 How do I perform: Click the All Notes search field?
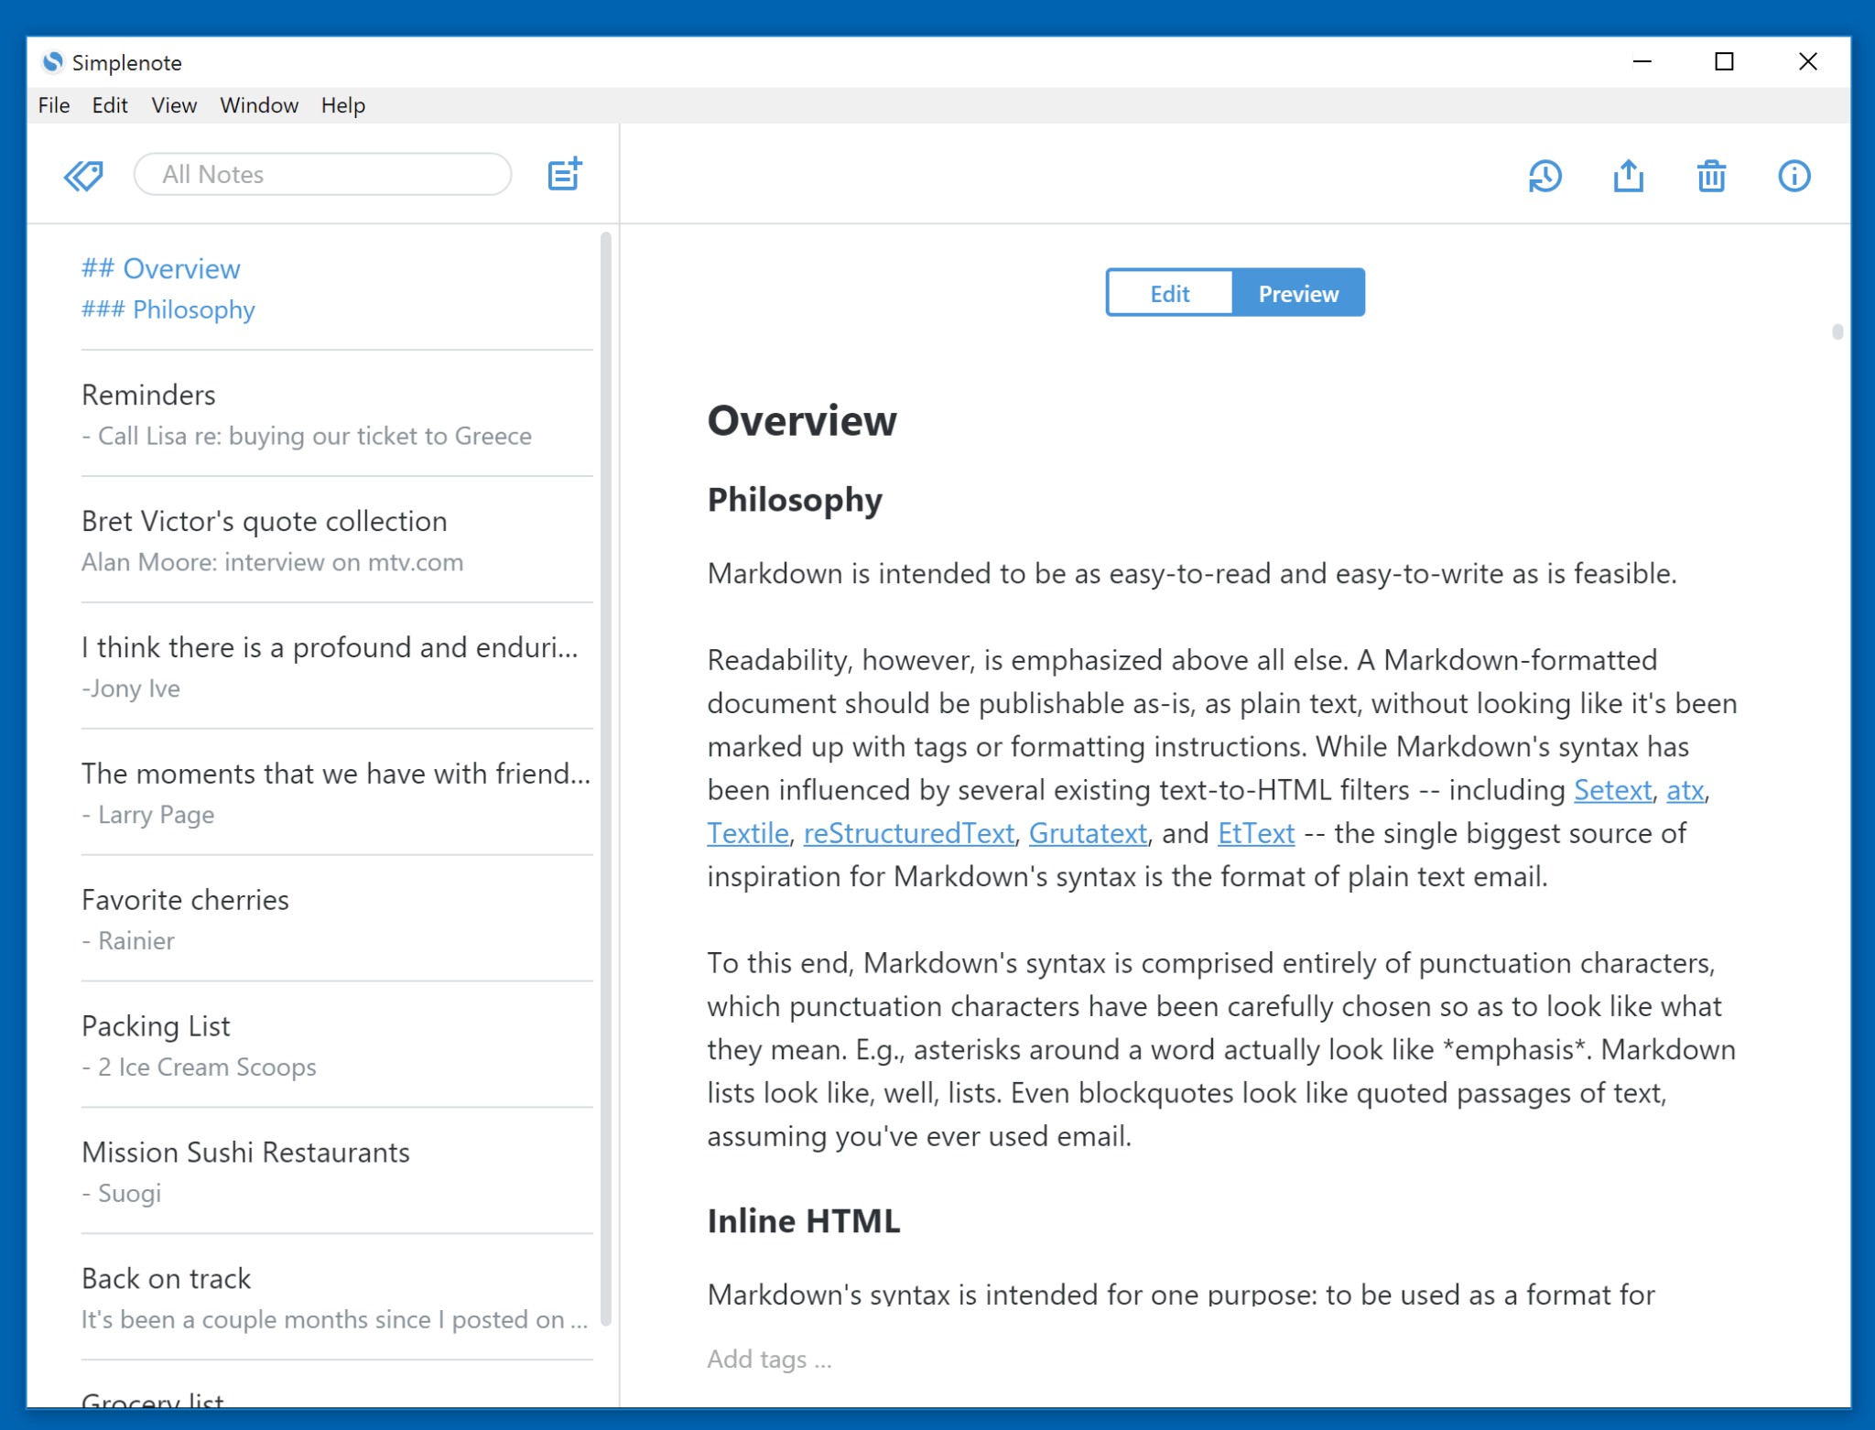[322, 174]
